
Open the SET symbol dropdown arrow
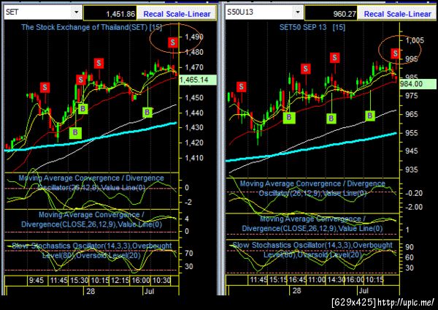point(76,12)
